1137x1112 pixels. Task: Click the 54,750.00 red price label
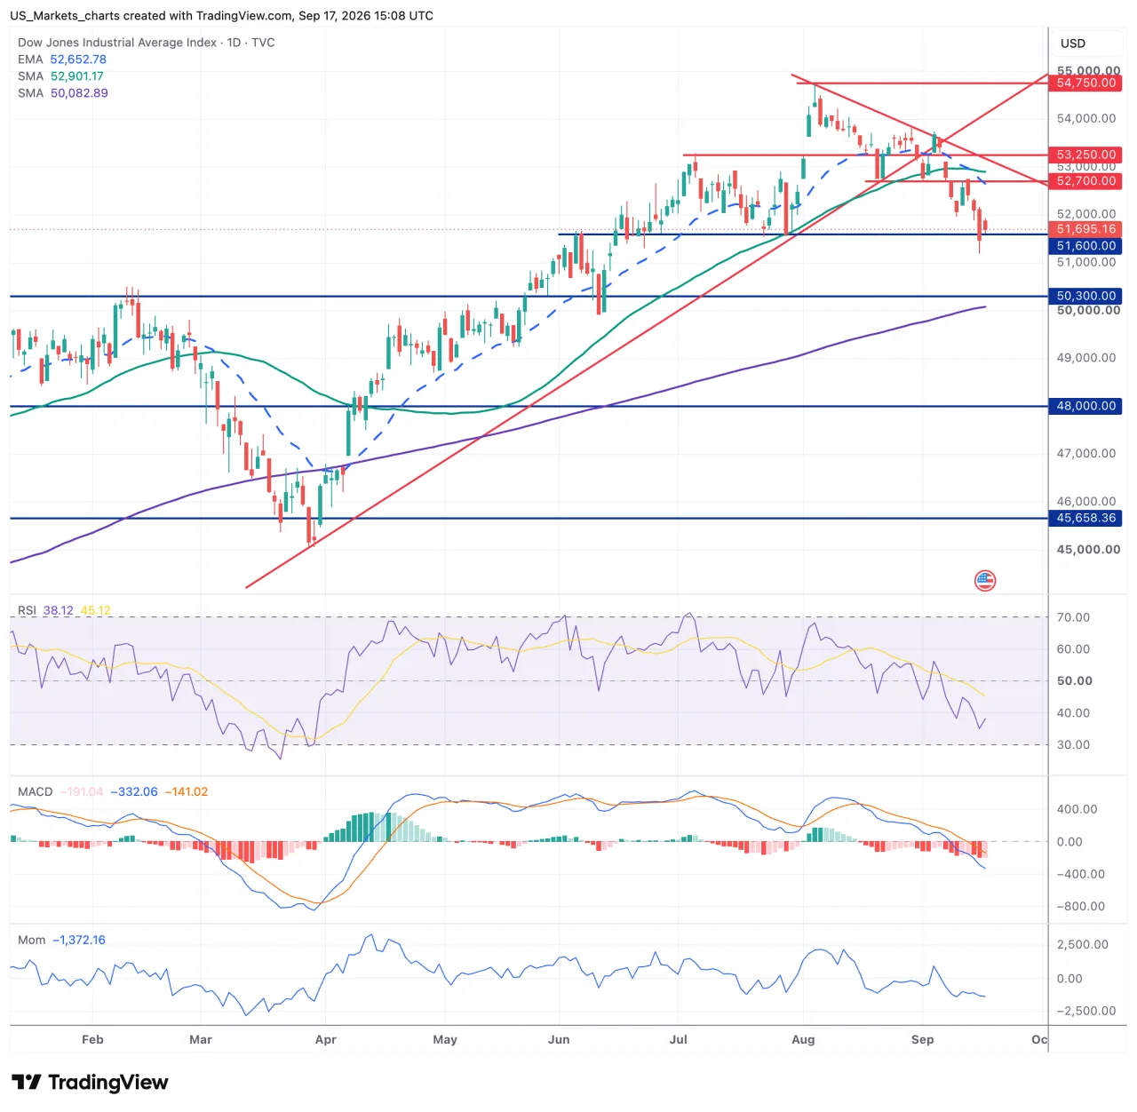coord(1085,83)
